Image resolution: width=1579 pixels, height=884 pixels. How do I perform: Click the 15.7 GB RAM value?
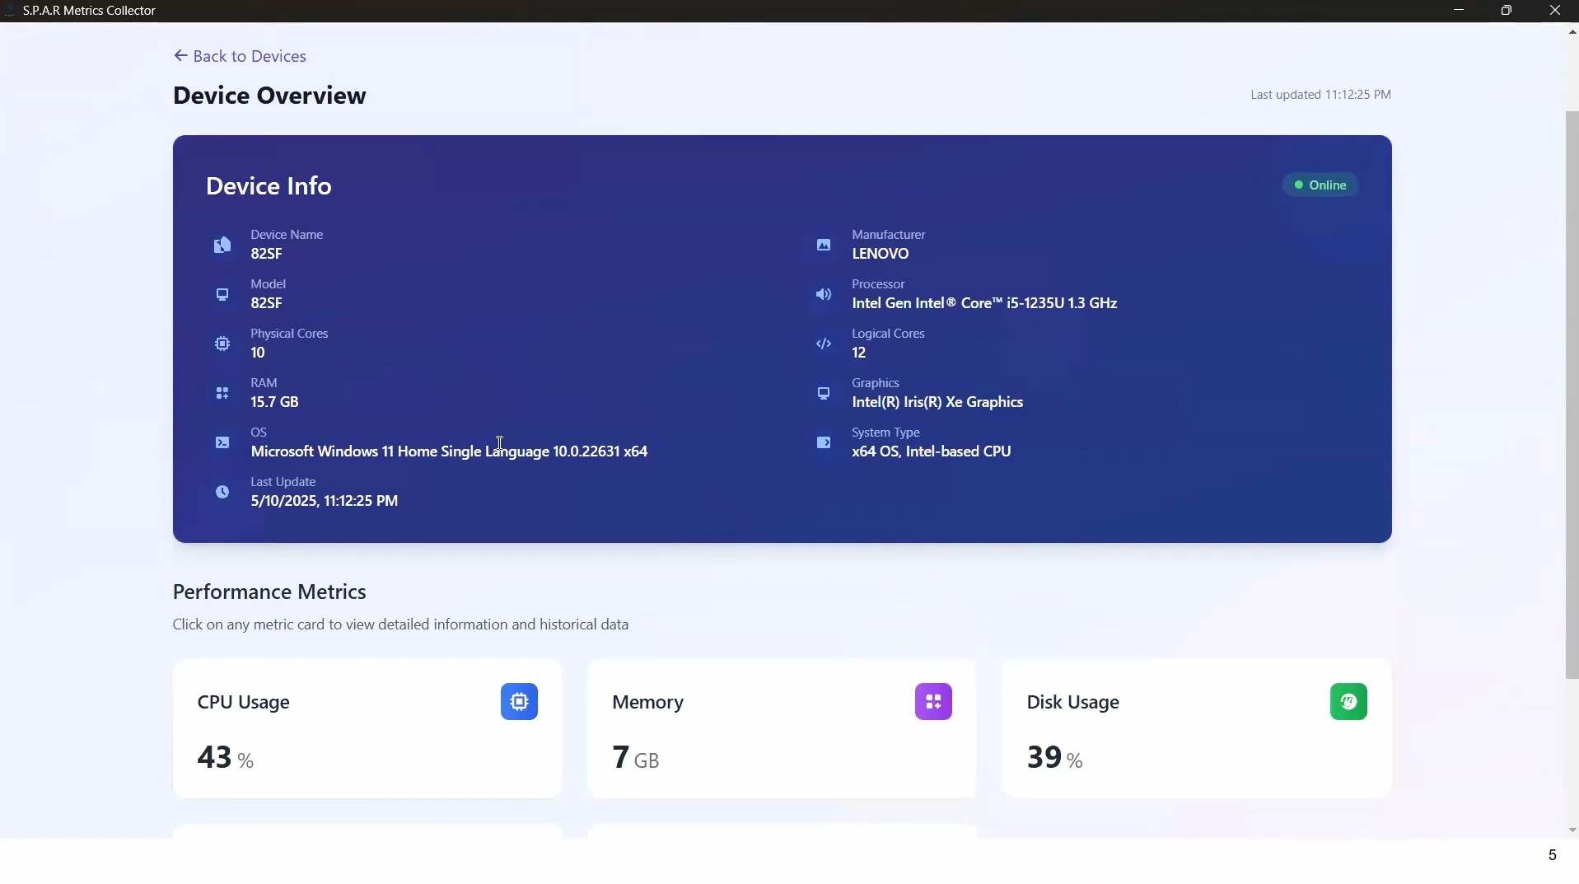274,402
